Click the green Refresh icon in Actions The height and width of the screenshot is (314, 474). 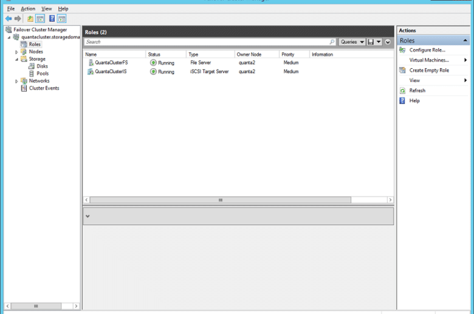(402, 91)
